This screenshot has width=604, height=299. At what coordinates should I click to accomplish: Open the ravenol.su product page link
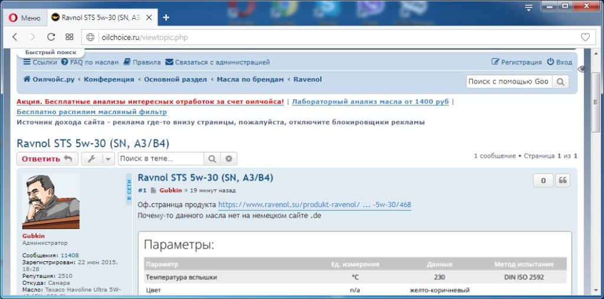(x=315, y=205)
